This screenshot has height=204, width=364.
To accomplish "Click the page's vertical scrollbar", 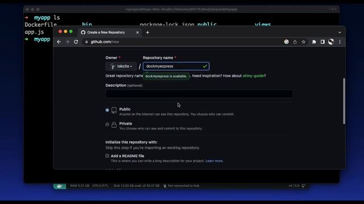I will click(344, 101).
